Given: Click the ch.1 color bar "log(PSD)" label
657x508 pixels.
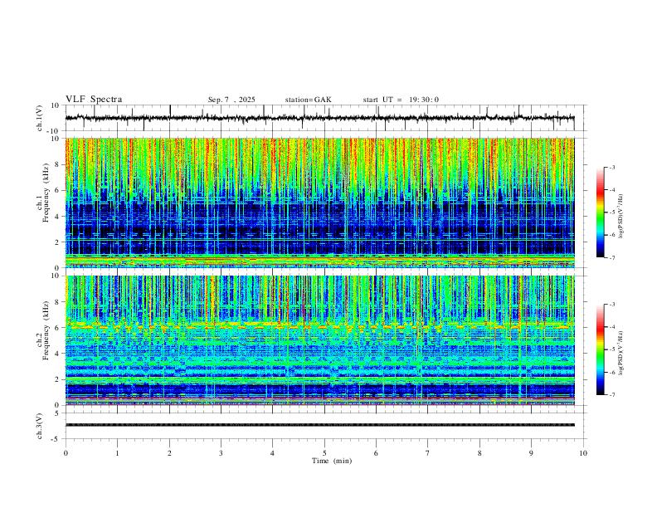Looking at the screenshot, I should point(620,216).
